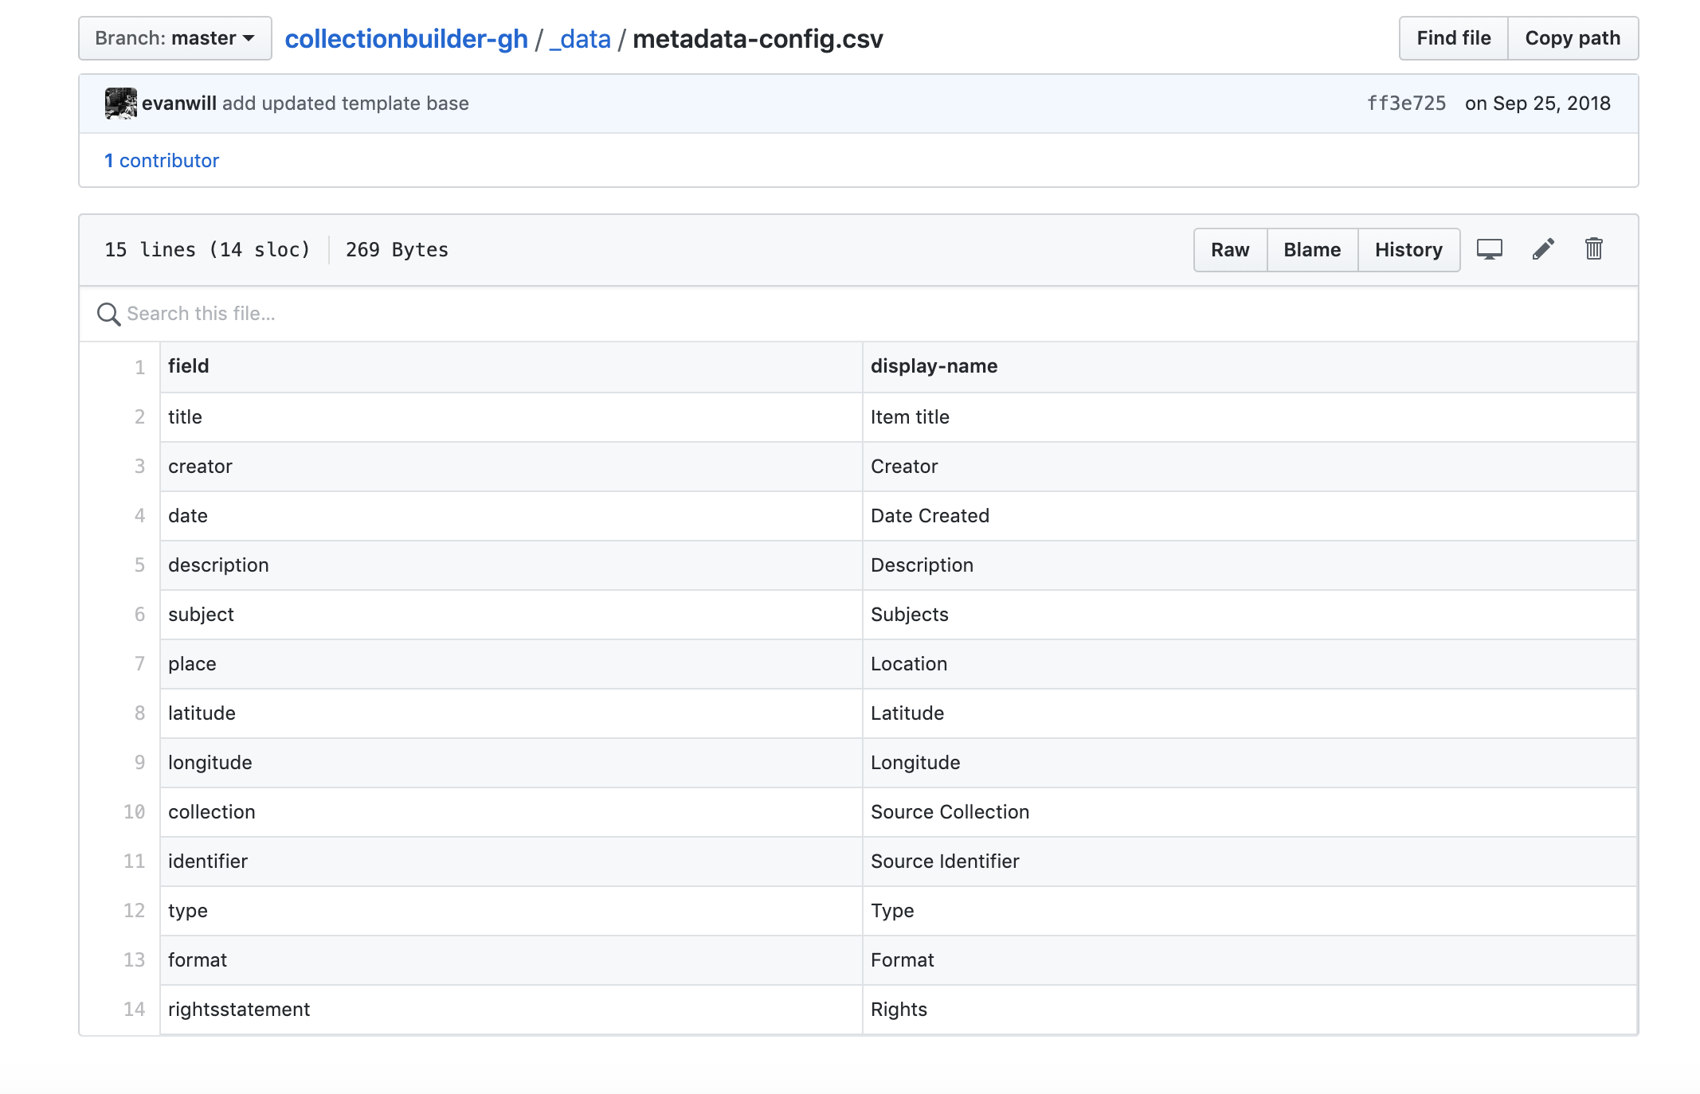The width and height of the screenshot is (1700, 1094).
Task: Open the Blame view
Action: [1311, 250]
